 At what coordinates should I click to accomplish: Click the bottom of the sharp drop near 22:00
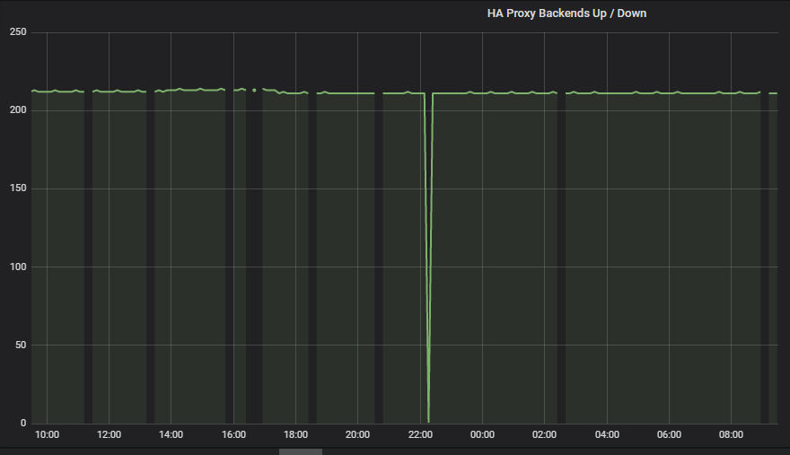428,420
